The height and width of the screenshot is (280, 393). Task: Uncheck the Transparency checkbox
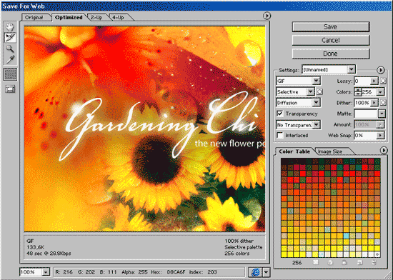pos(279,114)
